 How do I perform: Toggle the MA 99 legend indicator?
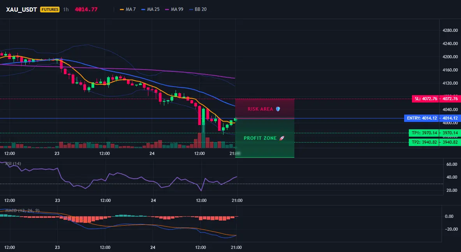(x=174, y=9)
